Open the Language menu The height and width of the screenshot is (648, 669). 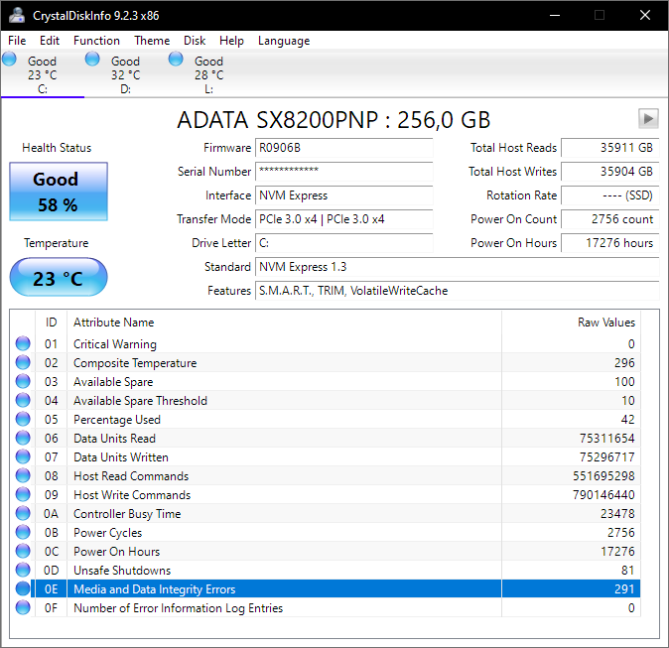tap(284, 41)
